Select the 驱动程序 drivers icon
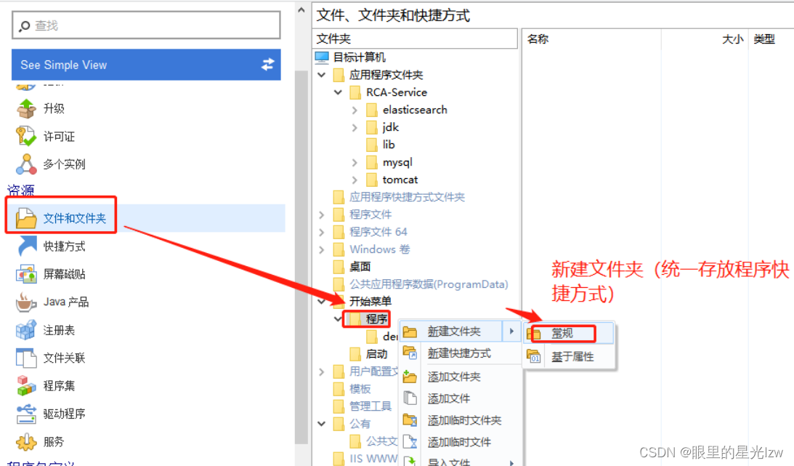This screenshot has width=794, height=466. pos(26,414)
